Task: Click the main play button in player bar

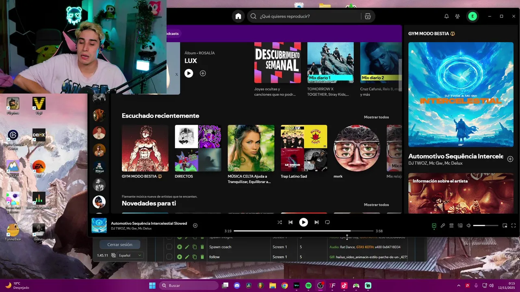Action: coord(303,222)
